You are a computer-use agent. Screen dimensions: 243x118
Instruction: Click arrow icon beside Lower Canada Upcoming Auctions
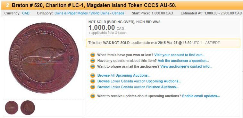93,81
